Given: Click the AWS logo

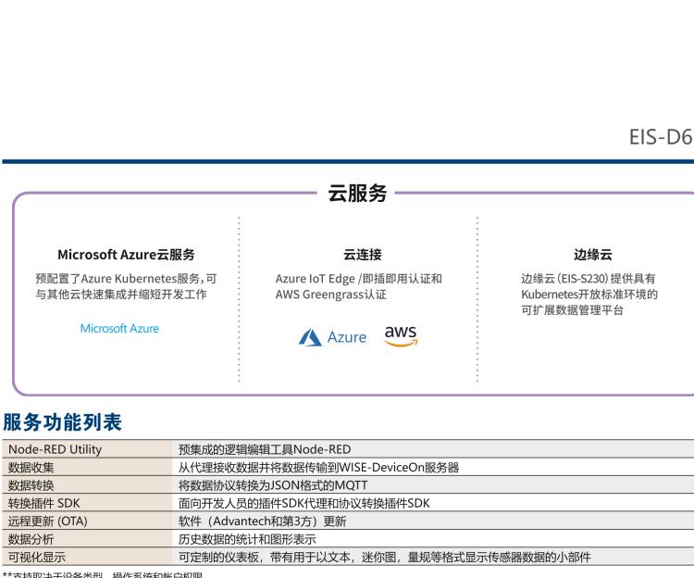Looking at the screenshot, I should (x=401, y=335).
